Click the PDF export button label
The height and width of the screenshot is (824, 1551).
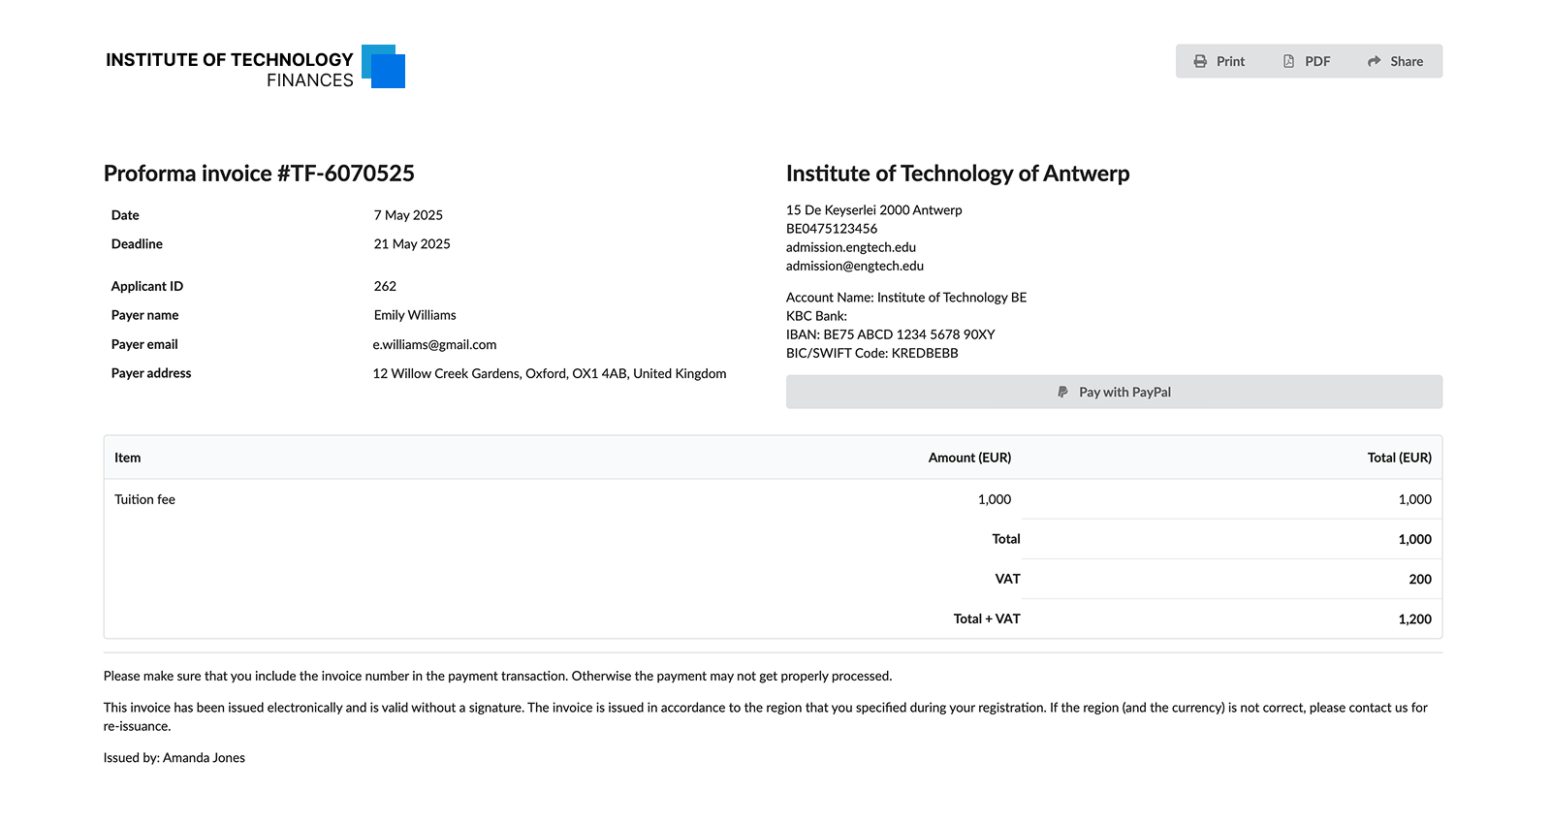1317,61
